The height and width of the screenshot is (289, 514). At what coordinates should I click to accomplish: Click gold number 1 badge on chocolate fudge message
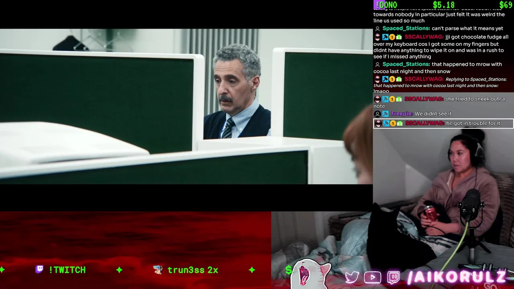pyautogui.click(x=392, y=37)
